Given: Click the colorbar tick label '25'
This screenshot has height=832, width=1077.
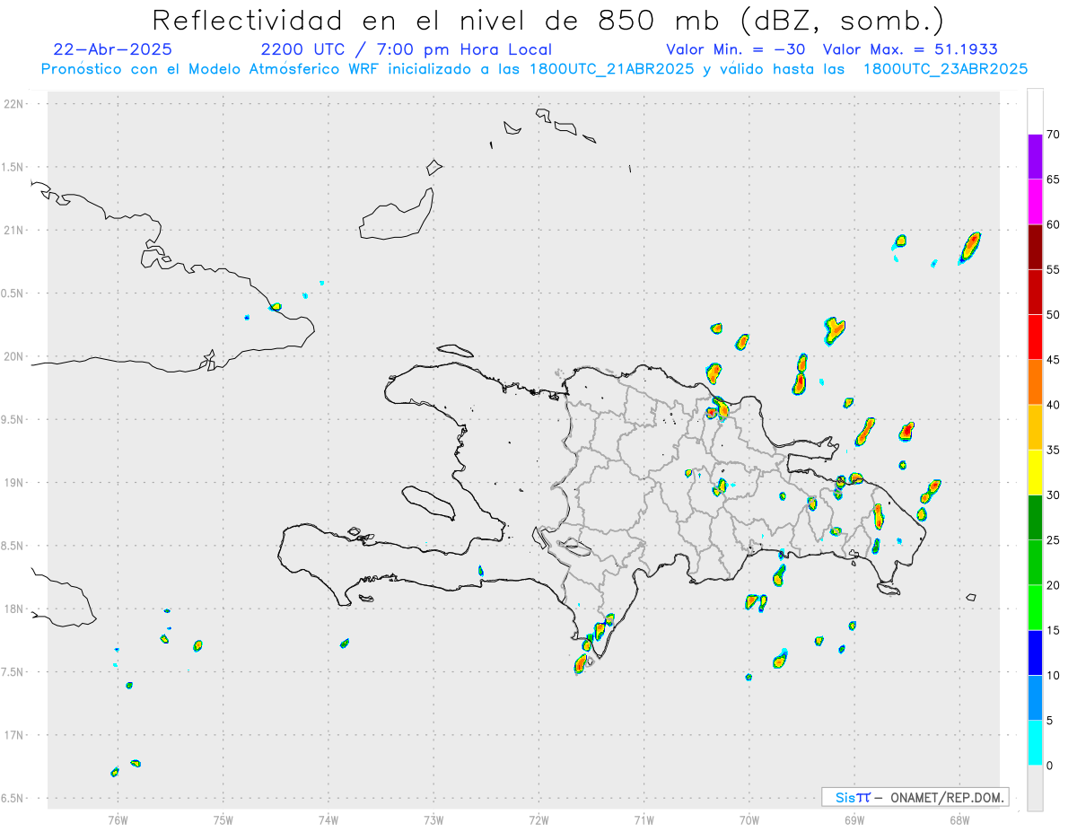Looking at the screenshot, I should pos(1054,540).
